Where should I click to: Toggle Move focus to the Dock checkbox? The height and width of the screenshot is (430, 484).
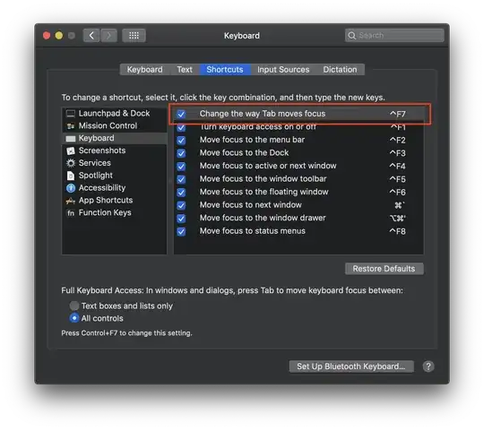coord(181,153)
